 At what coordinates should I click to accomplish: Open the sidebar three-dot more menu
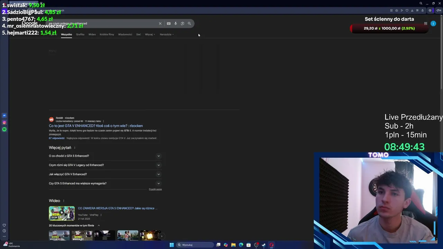(4, 236)
